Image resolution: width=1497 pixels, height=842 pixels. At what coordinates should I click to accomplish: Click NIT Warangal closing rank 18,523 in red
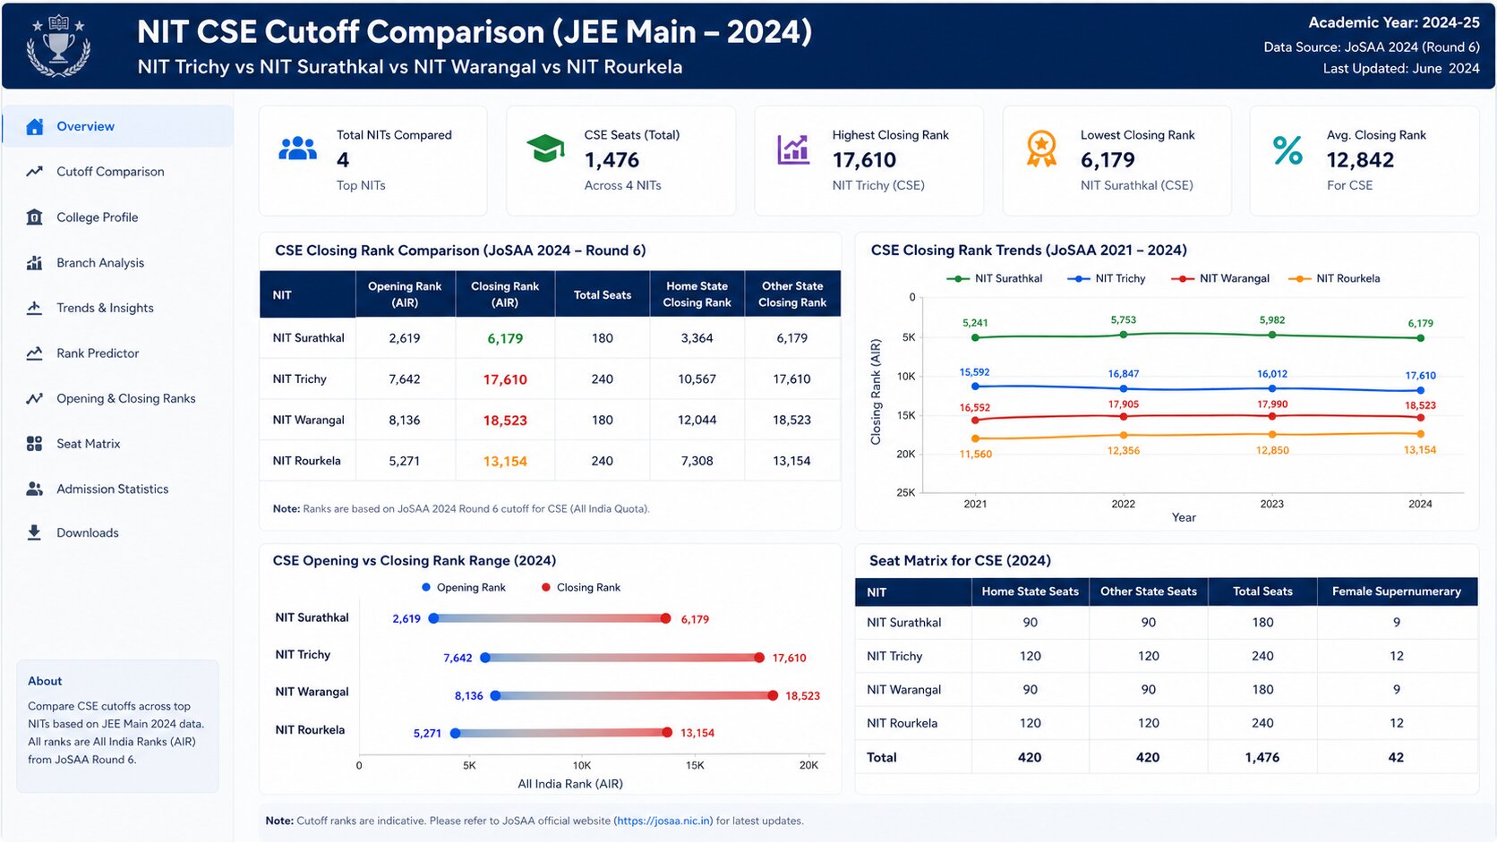pos(505,421)
